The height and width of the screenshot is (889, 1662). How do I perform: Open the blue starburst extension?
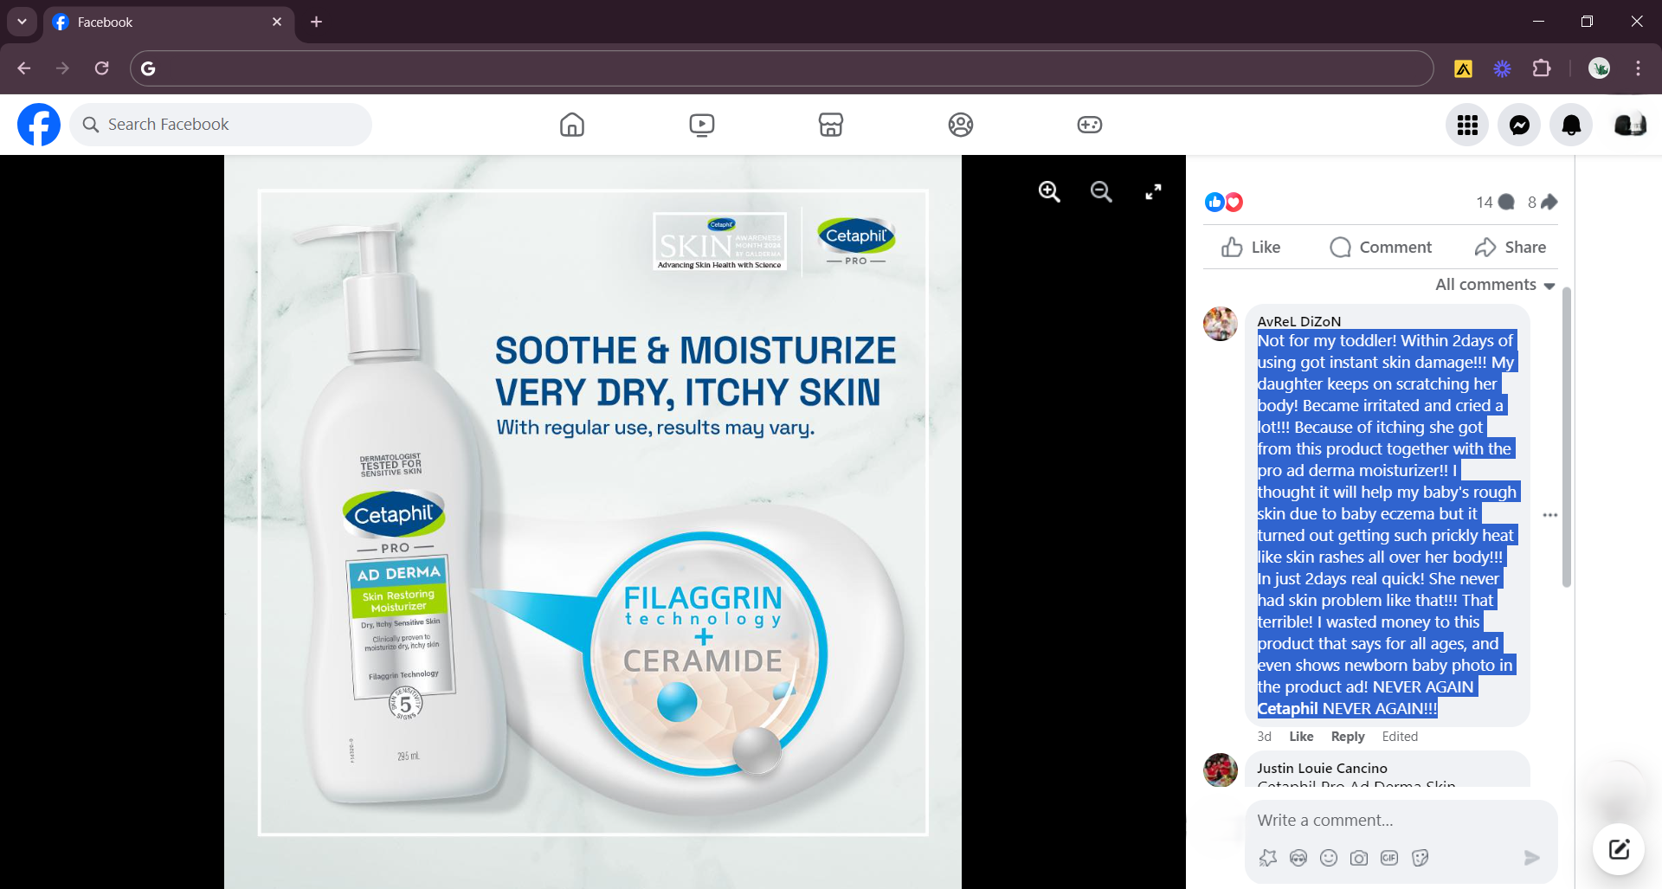(x=1502, y=68)
